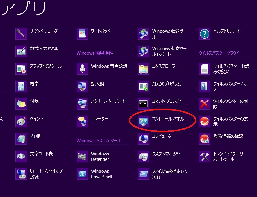Click the コンピューター label
Viewport: 257px width, 197px height.
(163, 136)
